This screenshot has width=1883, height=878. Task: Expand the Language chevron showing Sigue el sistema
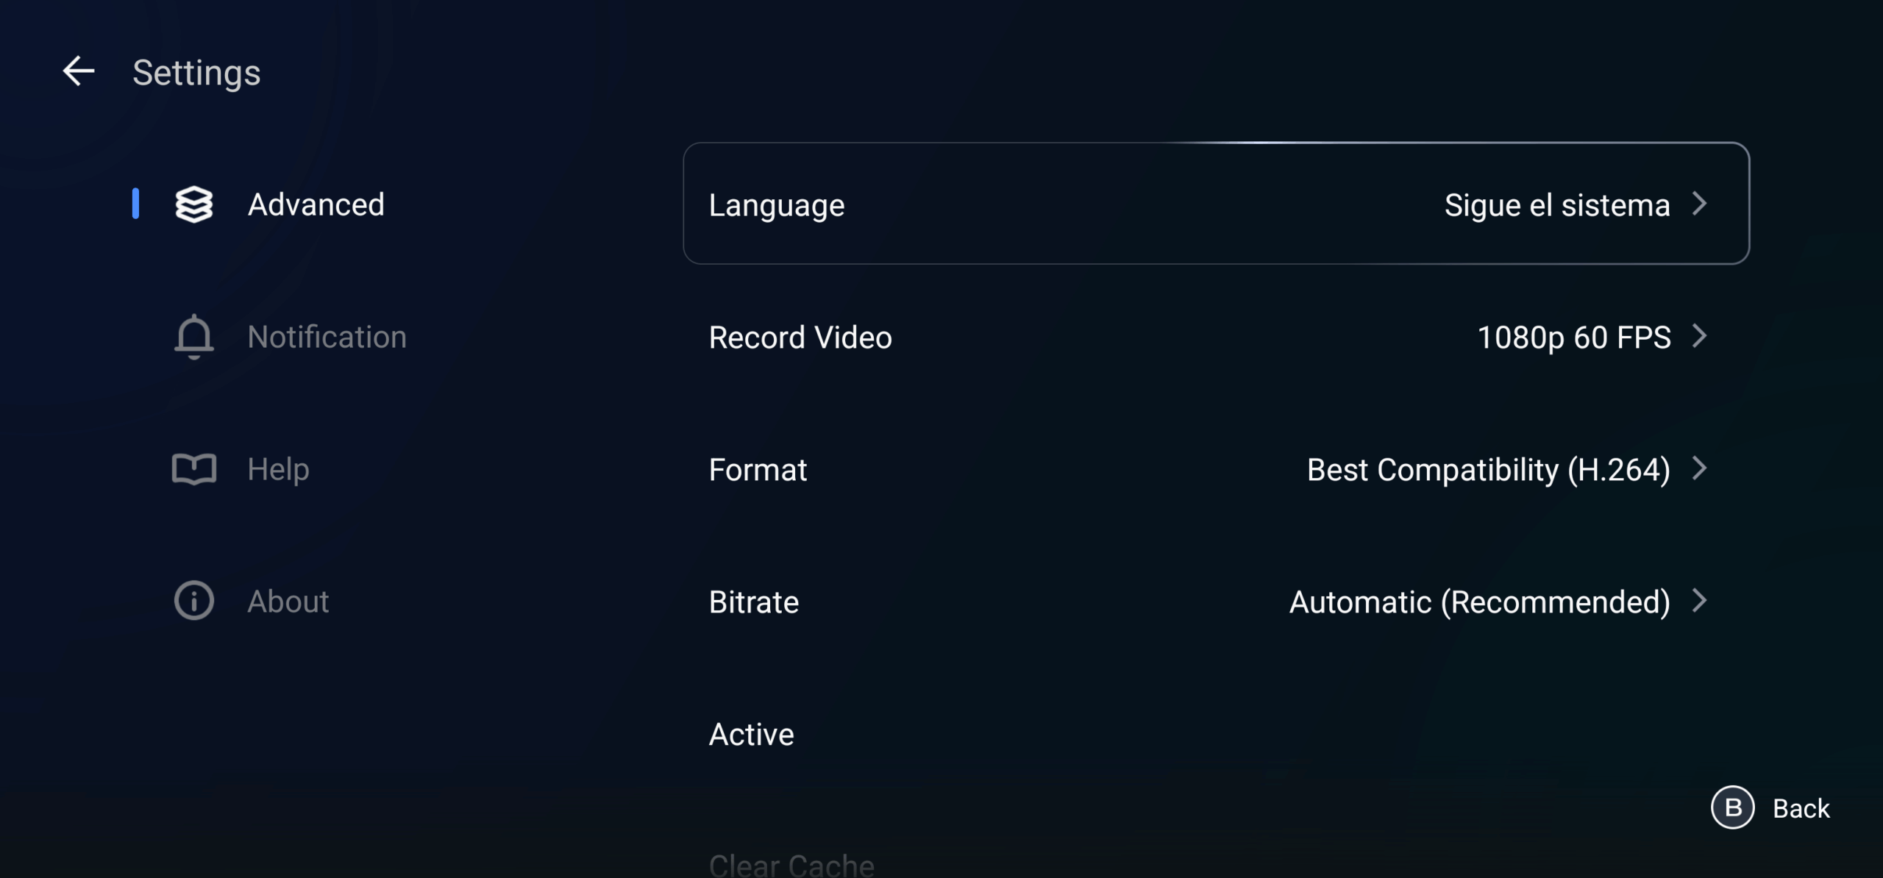pyautogui.click(x=1701, y=204)
